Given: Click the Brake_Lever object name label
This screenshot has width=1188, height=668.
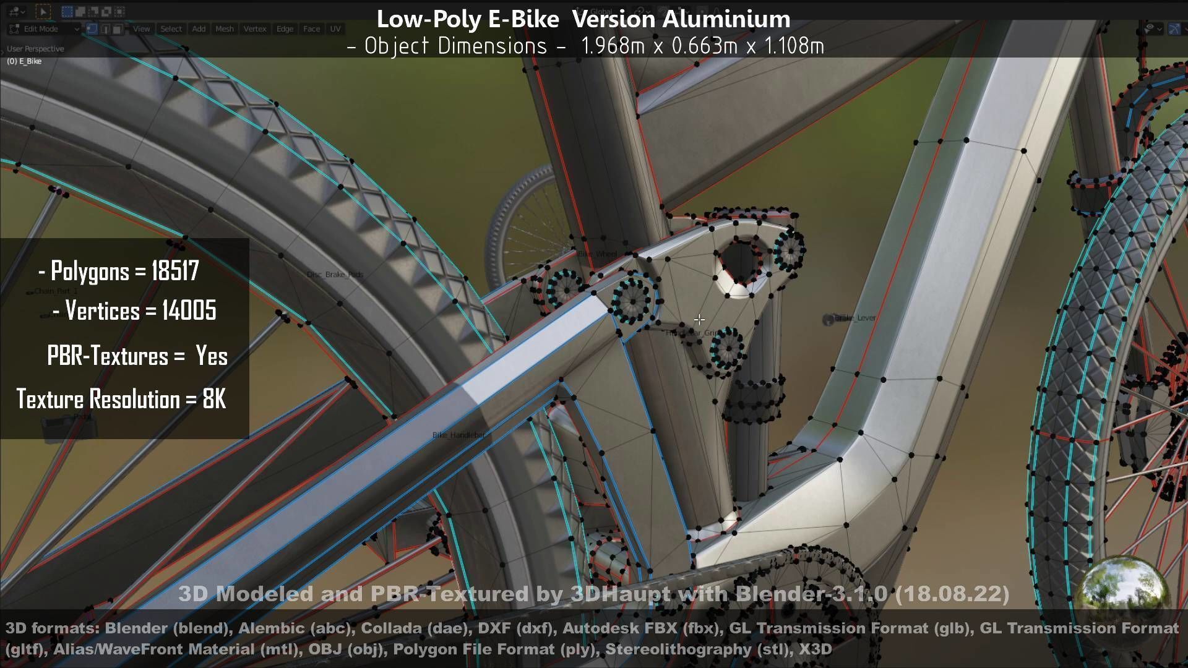Looking at the screenshot, I should tap(854, 318).
